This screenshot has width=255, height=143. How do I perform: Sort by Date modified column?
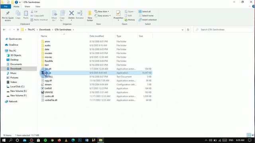[x=96, y=36]
